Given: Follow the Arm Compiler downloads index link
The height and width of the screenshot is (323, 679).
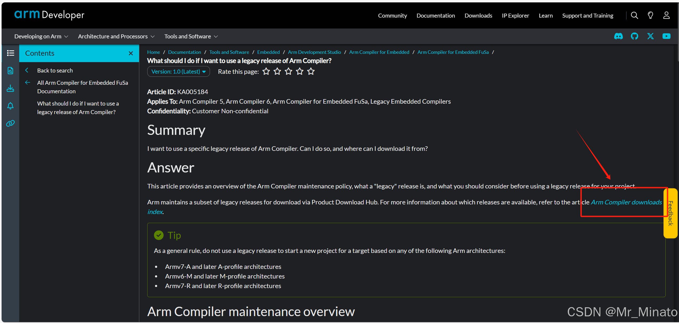Looking at the screenshot, I should (626, 202).
